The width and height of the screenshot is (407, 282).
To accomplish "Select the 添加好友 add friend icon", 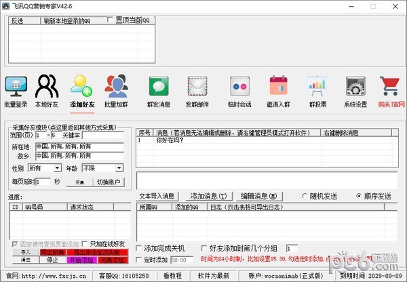I will (81, 85).
